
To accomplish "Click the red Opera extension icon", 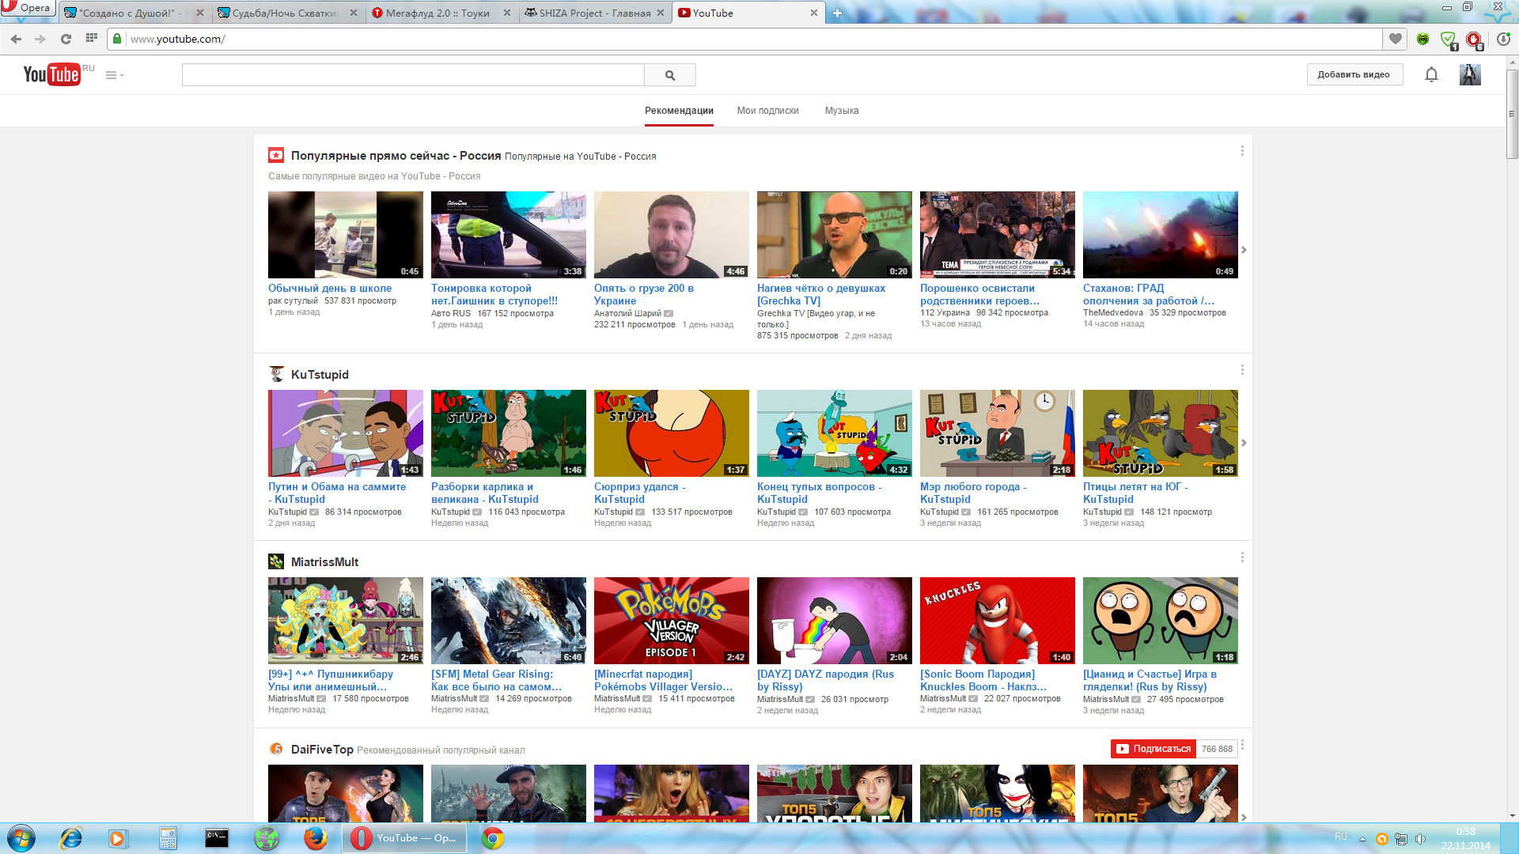I will point(1474,39).
